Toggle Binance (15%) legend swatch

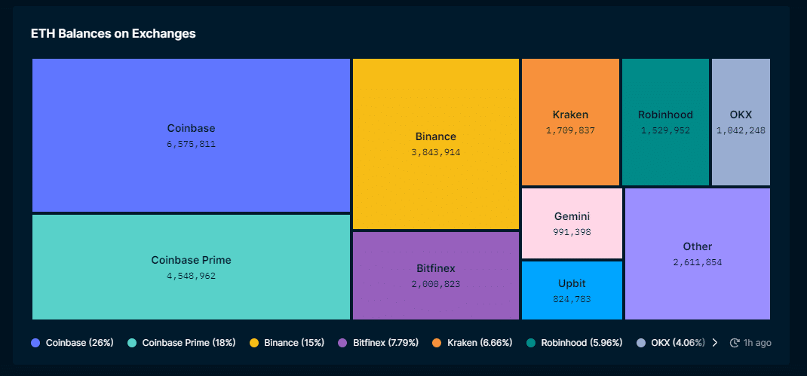253,343
